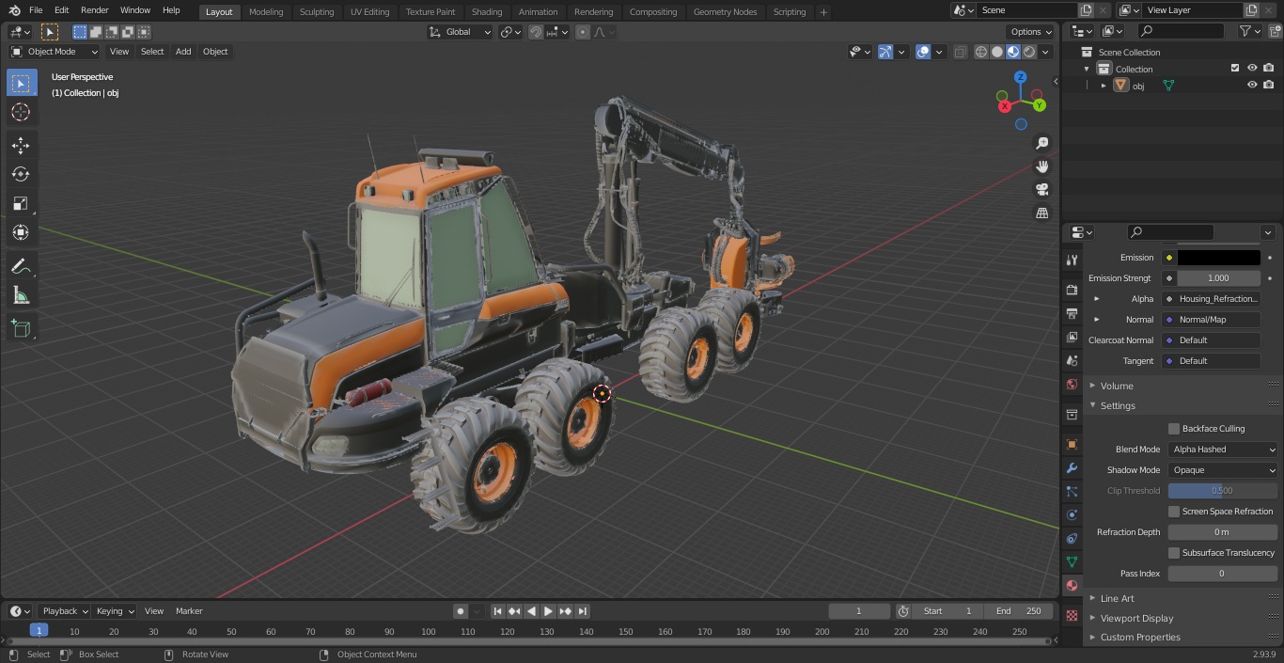The width and height of the screenshot is (1284, 663).
Task: Open the Material properties tab icon
Action: click(1072, 585)
